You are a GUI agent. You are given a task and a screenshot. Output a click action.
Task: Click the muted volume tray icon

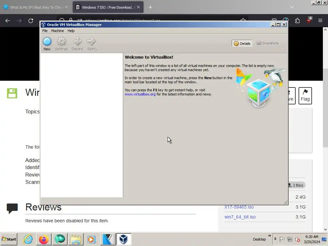point(298,239)
